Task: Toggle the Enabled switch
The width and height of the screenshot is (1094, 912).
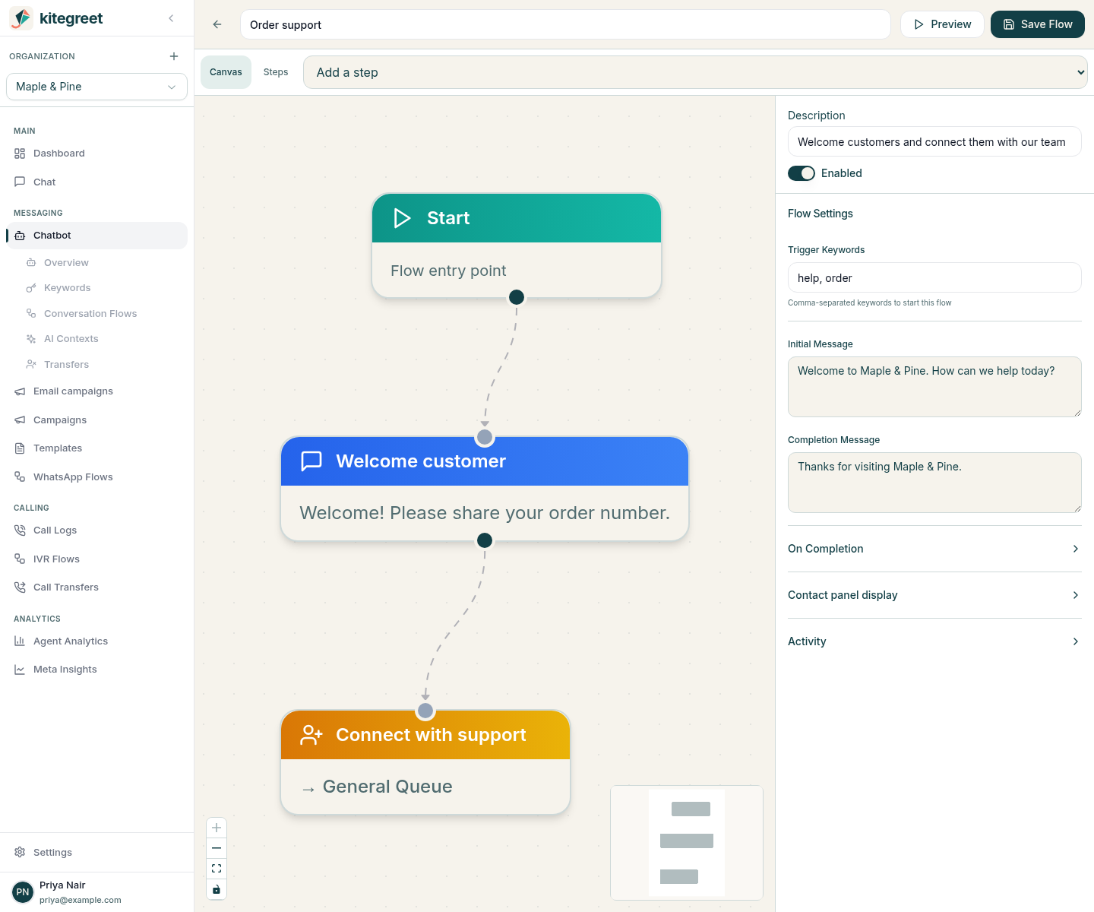Action: click(802, 173)
